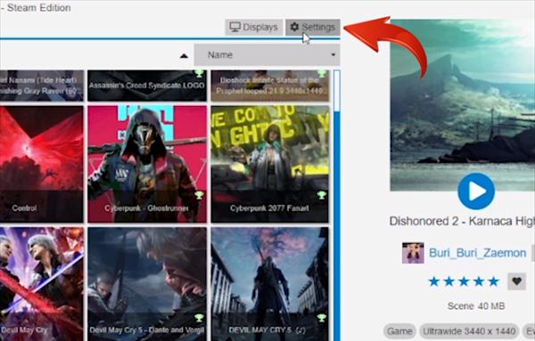
Task: Click the blue play button on preview
Action: point(476,191)
